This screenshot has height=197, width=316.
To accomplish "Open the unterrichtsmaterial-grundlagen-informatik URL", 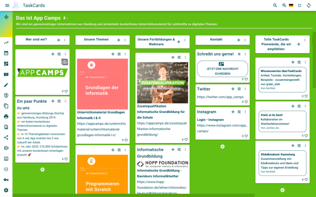I will tap(101, 129).
